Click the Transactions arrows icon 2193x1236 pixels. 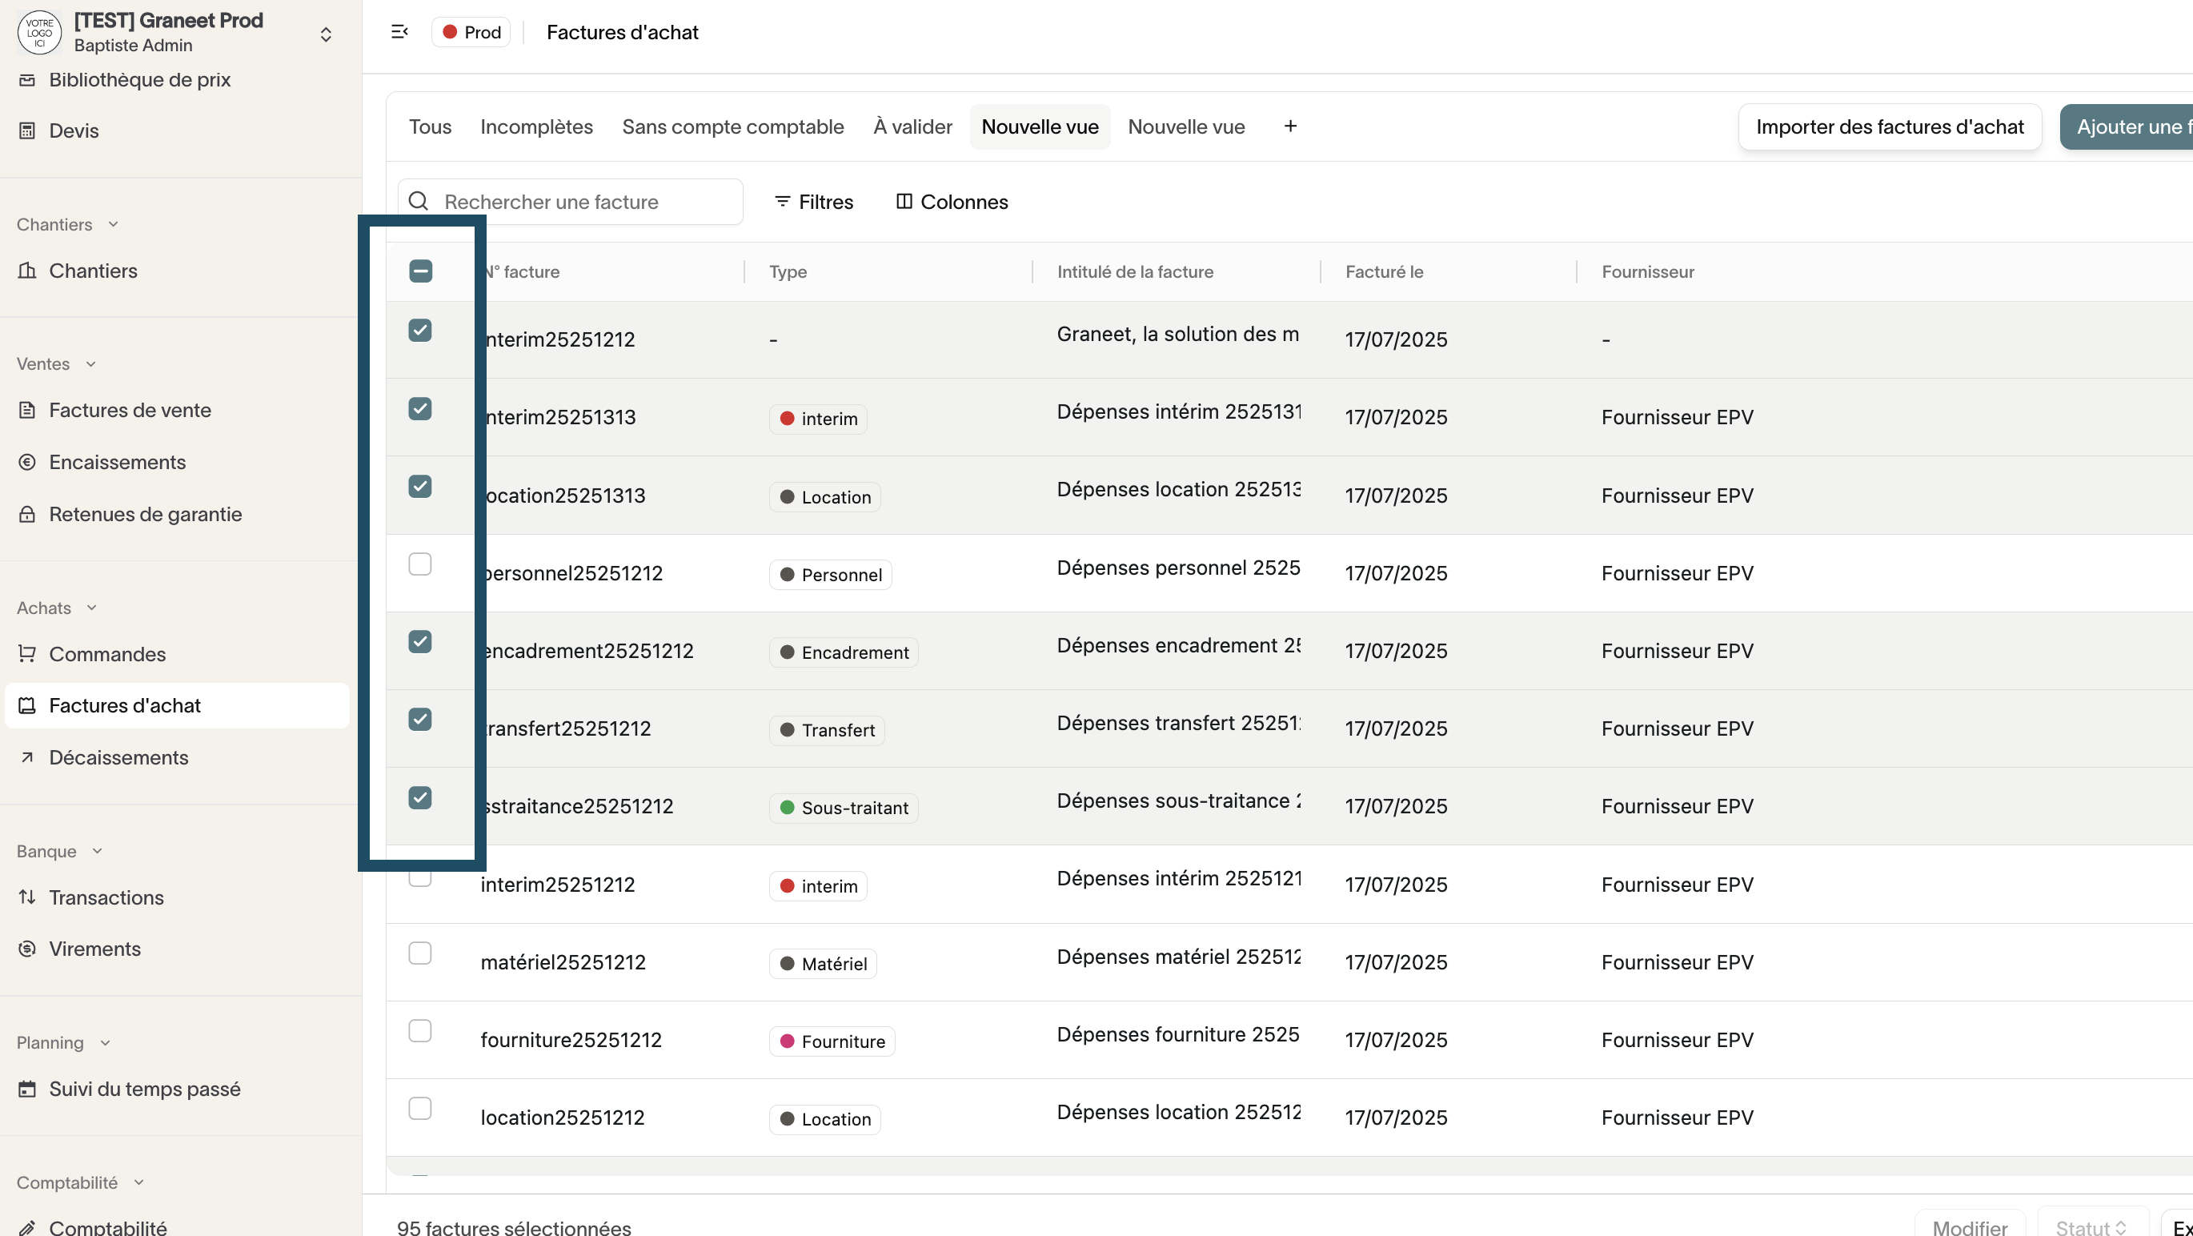click(x=27, y=897)
